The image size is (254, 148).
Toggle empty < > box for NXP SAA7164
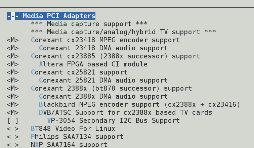tap(13, 145)
